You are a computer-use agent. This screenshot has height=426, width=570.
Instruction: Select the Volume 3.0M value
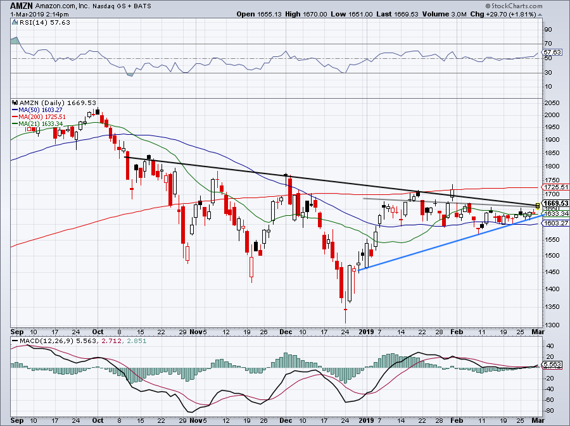(x=444, y=14)
